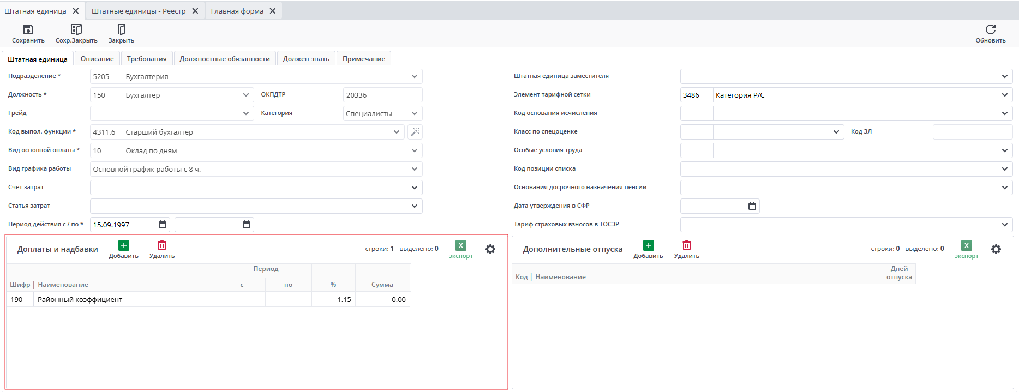The height and width of the screenshot is (392, 1019).
Task: Open calendar for period end date
Action: point(247,225)
